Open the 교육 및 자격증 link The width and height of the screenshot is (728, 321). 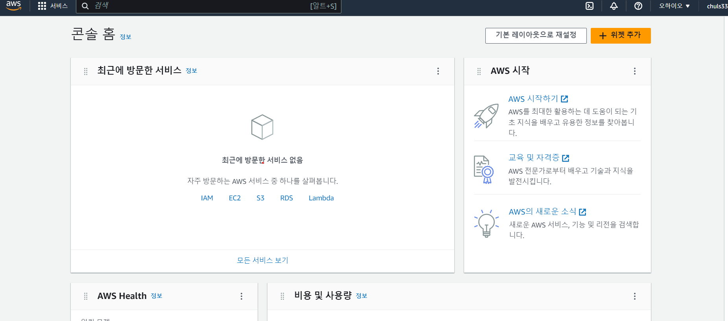click(534, 158)
